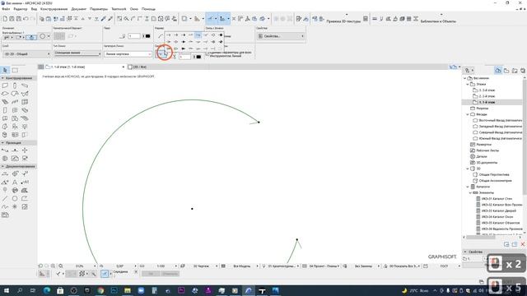
Task: Select the Window tool in toolbox
Action: point(15,110)
